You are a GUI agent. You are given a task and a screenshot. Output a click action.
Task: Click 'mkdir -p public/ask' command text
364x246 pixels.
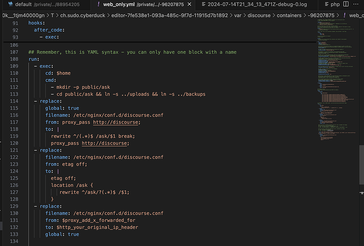coord(83,87)
